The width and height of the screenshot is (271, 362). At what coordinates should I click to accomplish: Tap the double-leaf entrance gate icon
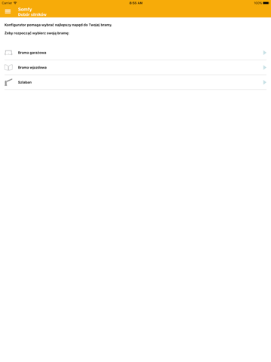tap(8, 67)
